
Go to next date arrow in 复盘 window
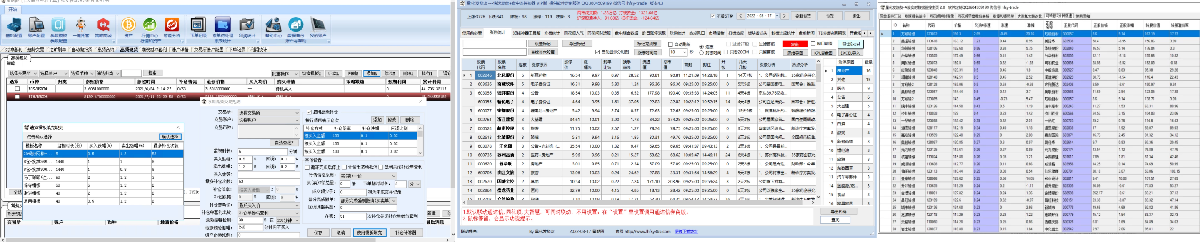pos(785,16)
